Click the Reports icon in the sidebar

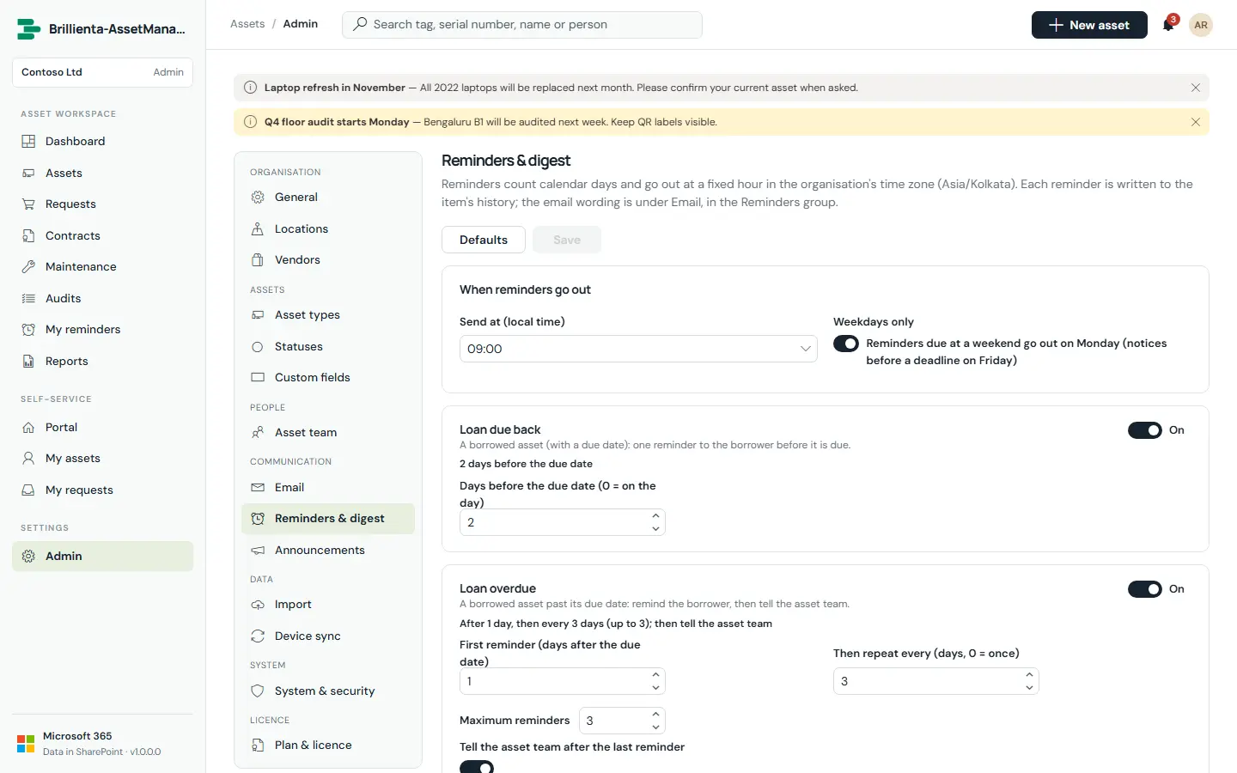[28, 362]
